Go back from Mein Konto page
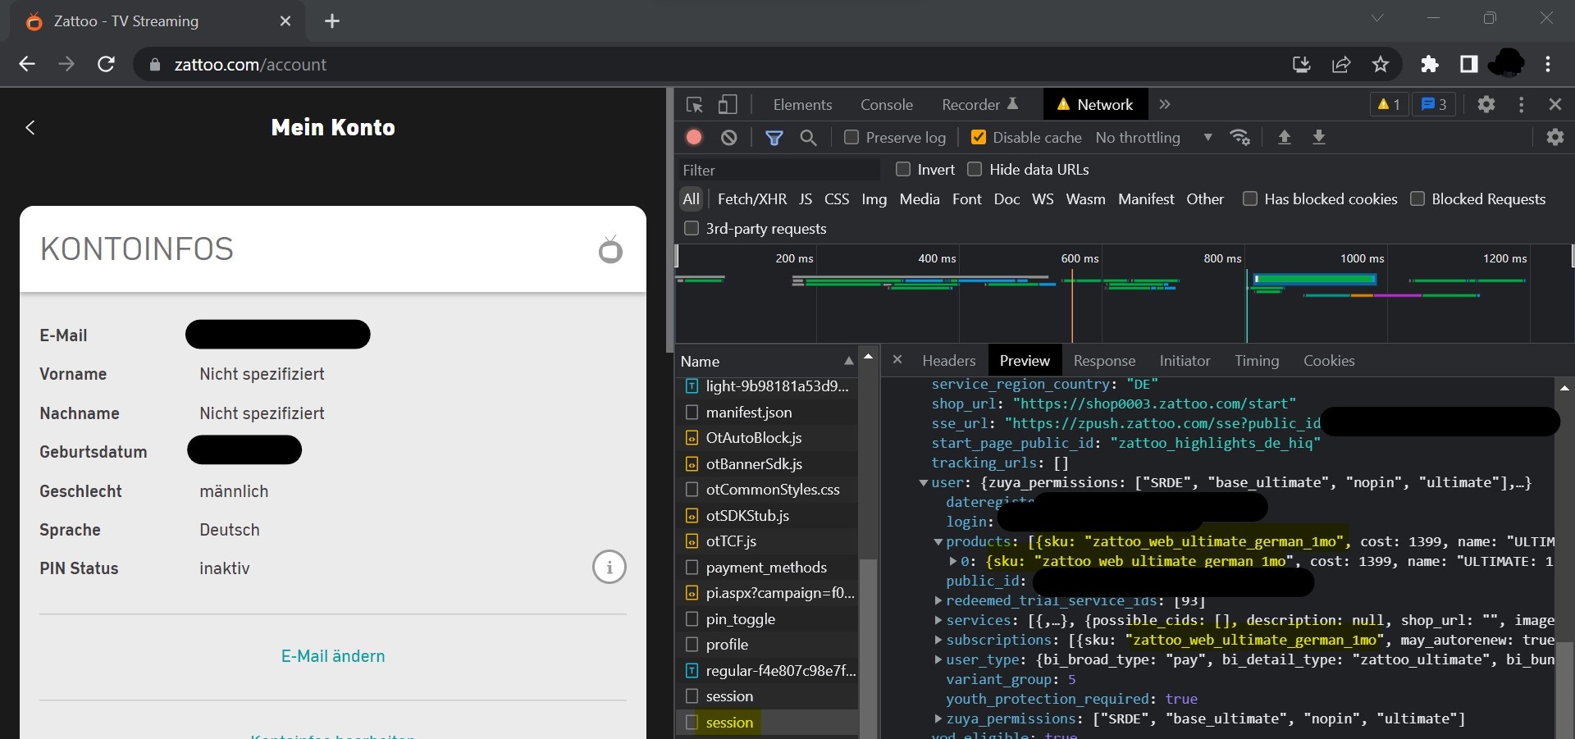Image resolution: width=1575 pixels, height=739 pixels. coord(30,127)
